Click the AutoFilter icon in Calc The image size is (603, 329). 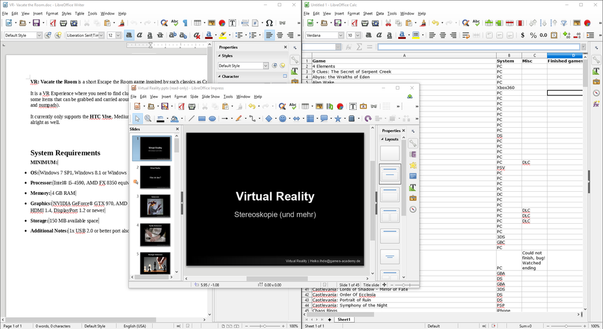point(562,23)
